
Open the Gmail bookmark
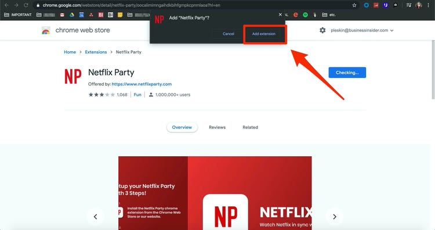coord(62,15)
